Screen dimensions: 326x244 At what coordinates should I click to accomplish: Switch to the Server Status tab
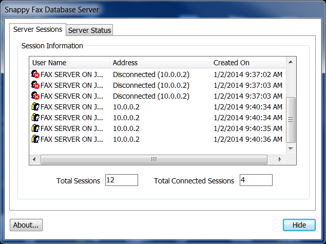[89, 30]
